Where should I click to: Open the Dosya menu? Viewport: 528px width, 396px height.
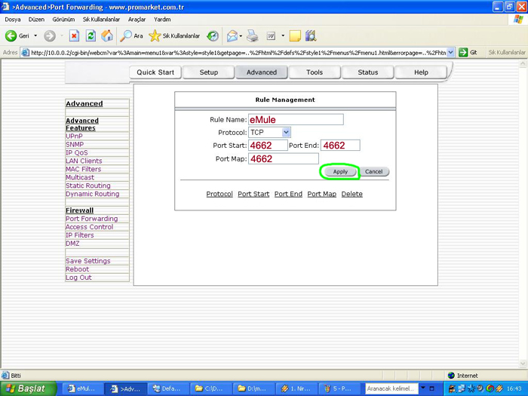13,20
